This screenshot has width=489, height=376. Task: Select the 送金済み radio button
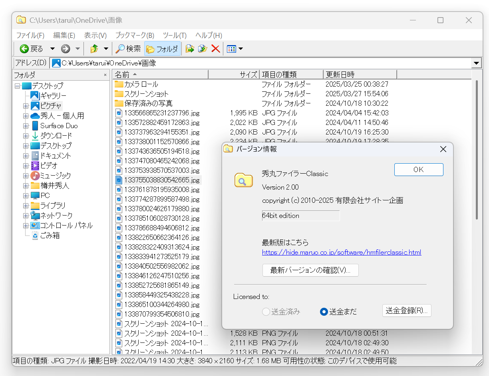point(266,312)
